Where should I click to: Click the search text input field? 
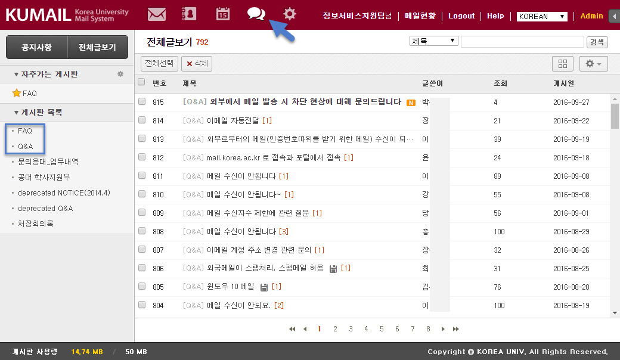pyautogui.click(x=522, y=42)
